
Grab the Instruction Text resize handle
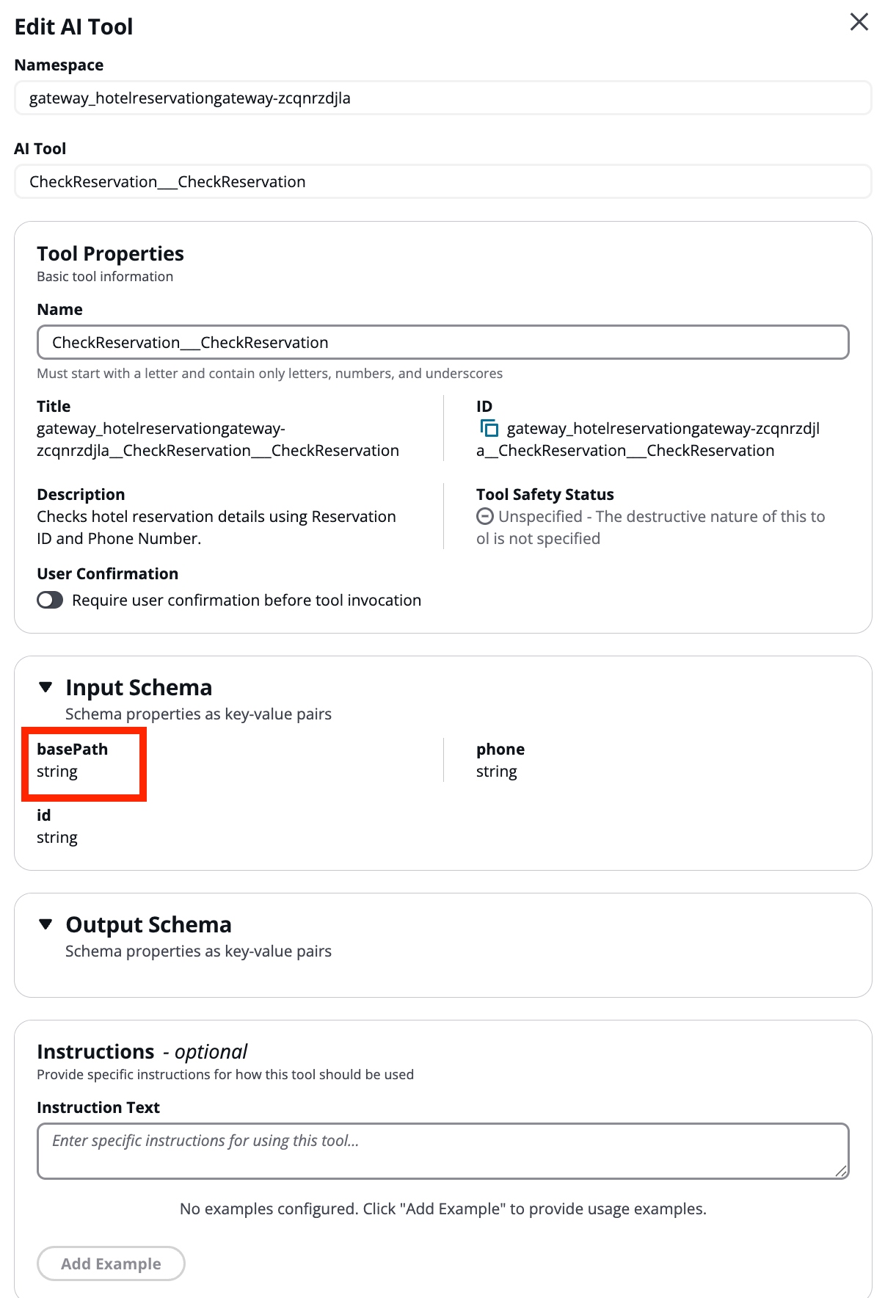(x=841, y=1172)
